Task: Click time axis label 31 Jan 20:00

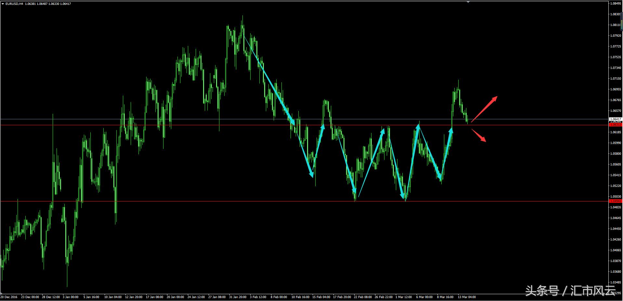Action: [238, 297]
